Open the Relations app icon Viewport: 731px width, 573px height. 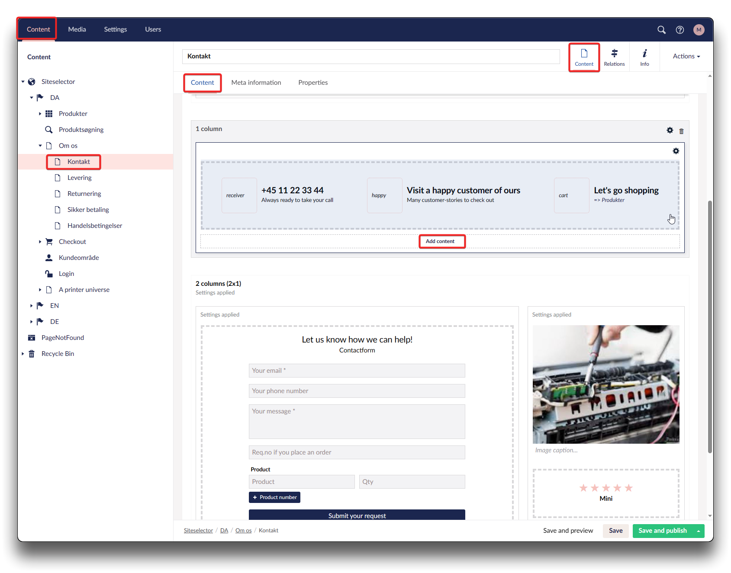(614, 57)
